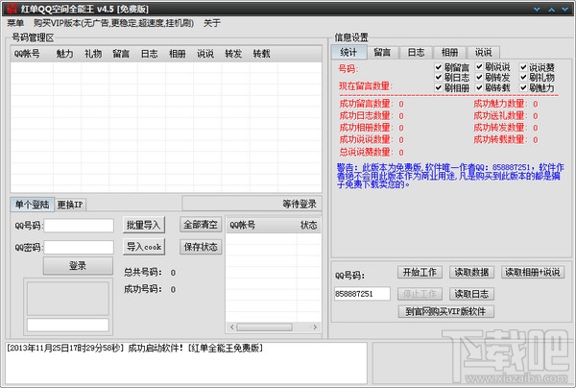
Task: Select the 单个登陆 tab
Action: [33, 205]
